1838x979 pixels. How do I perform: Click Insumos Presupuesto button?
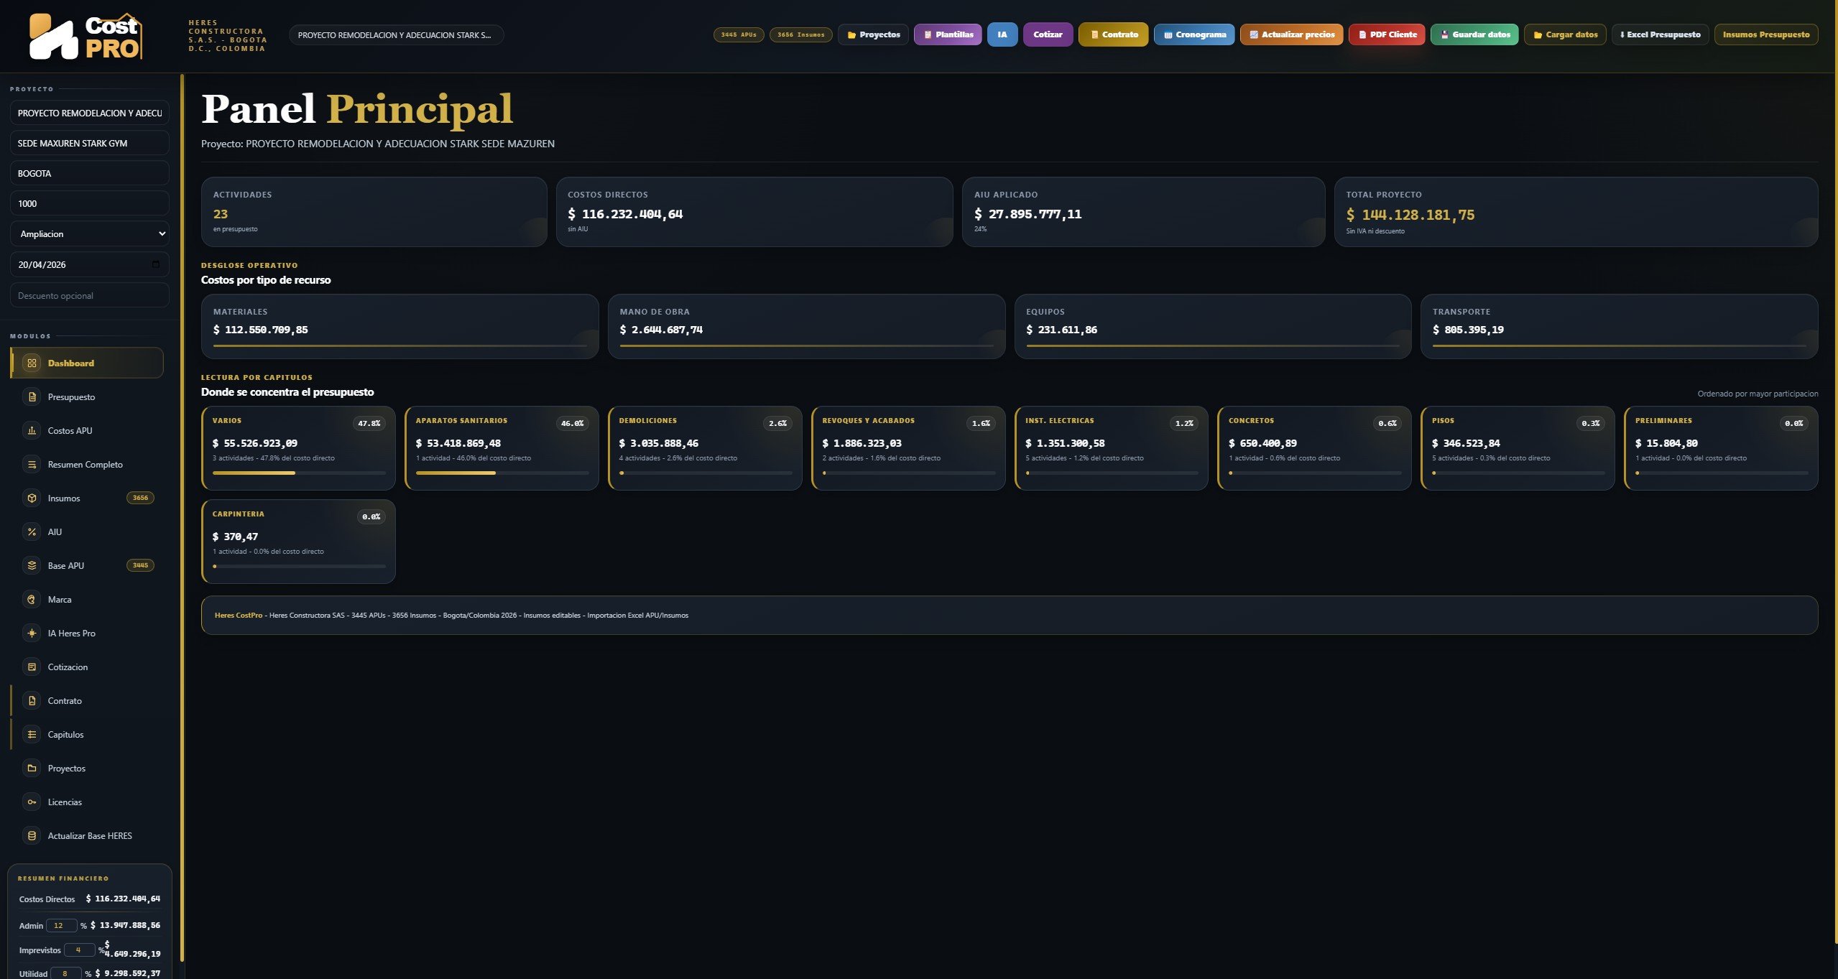(1766, 34)
